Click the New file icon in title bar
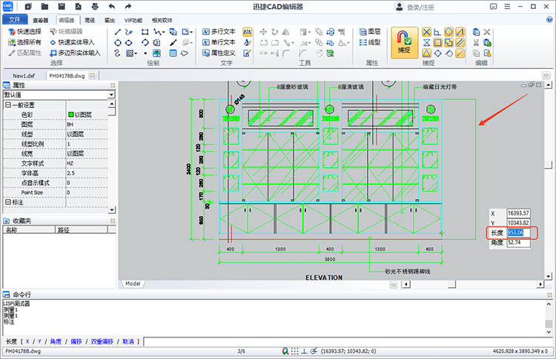 (x=28, y=7)
